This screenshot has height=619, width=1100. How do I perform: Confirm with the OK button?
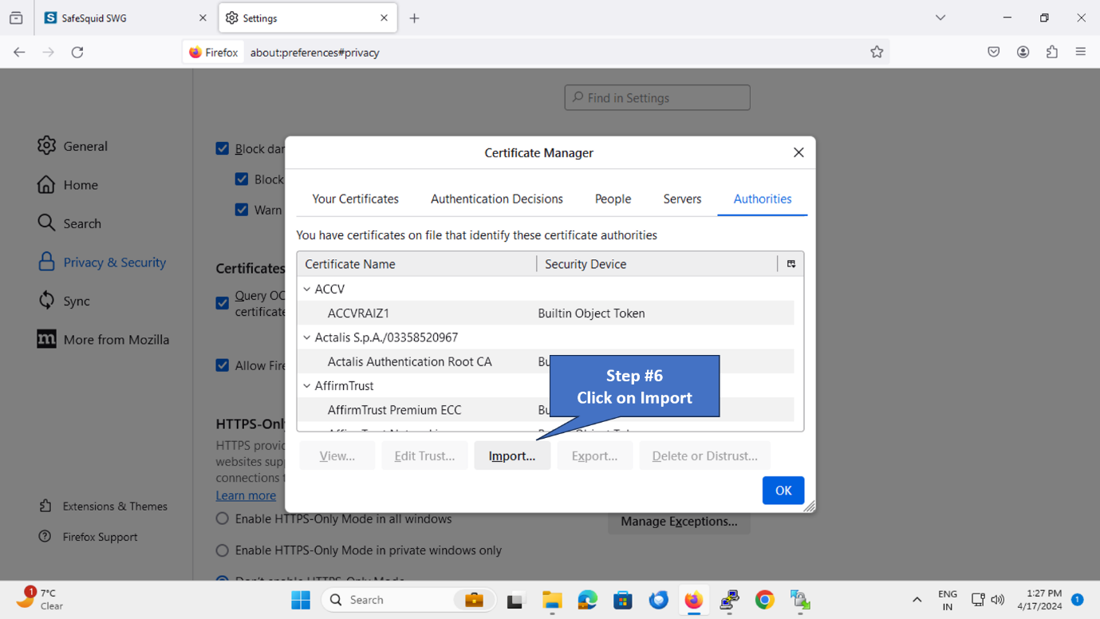[783, 491]
